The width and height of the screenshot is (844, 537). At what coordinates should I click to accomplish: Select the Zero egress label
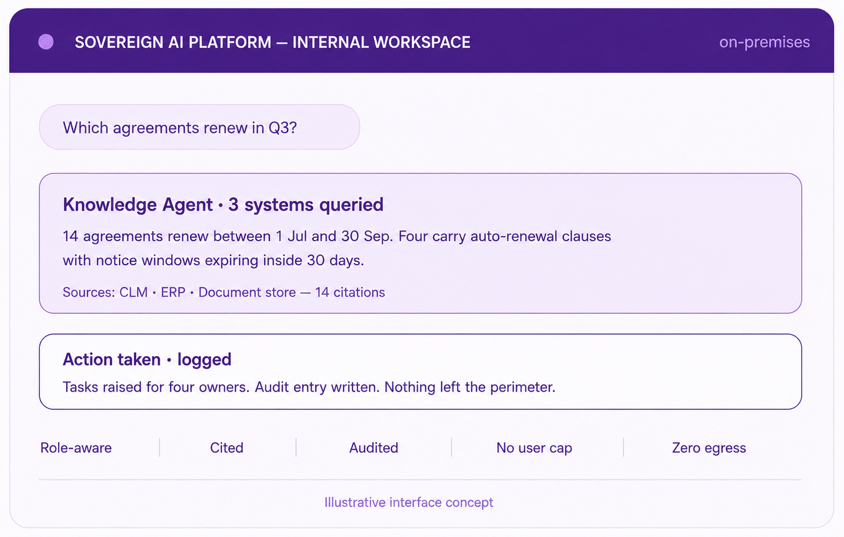click(709, 448)
